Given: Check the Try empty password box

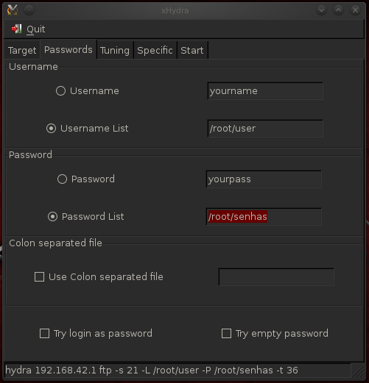Looking at the screenshot, I should (x=226, y=334).
